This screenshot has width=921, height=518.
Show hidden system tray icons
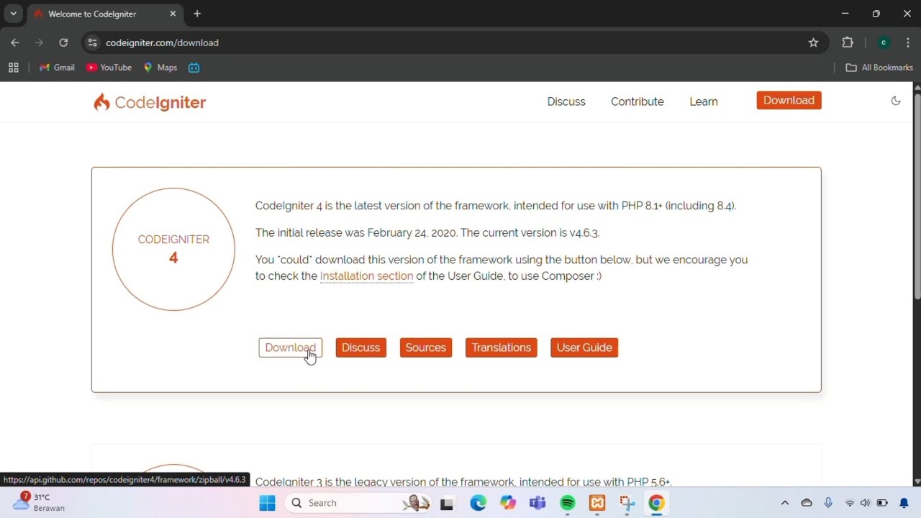click(x=785, y=503)
